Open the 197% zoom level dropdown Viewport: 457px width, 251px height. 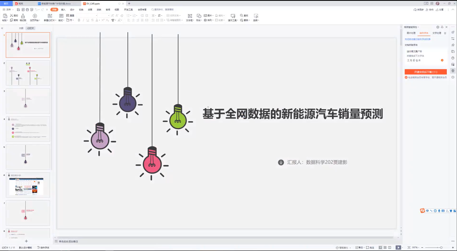pyautogui.click(x=416, y=248)
